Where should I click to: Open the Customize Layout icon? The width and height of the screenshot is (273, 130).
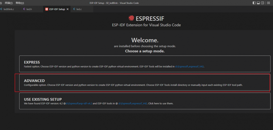269,3
